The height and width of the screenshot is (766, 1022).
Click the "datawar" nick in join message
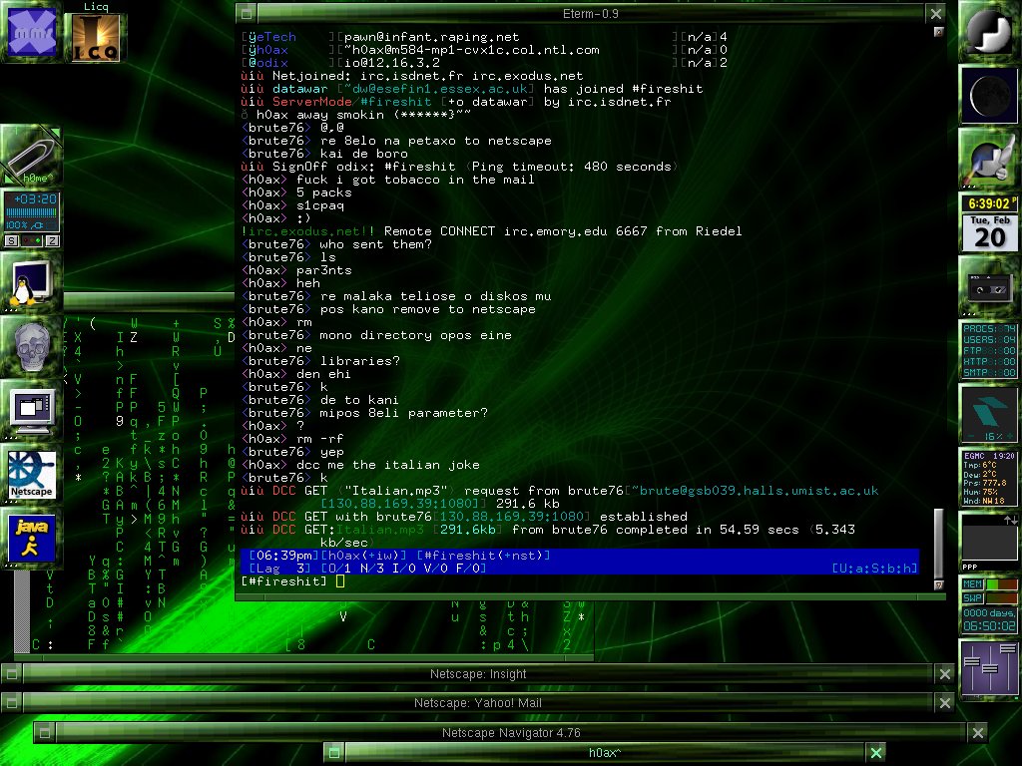point(299,89)
